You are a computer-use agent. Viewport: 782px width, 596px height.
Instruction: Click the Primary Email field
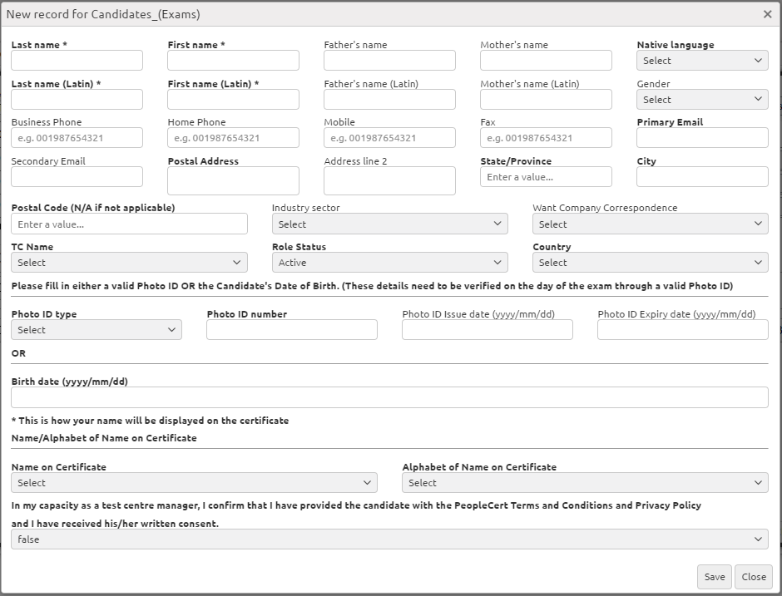702,137
